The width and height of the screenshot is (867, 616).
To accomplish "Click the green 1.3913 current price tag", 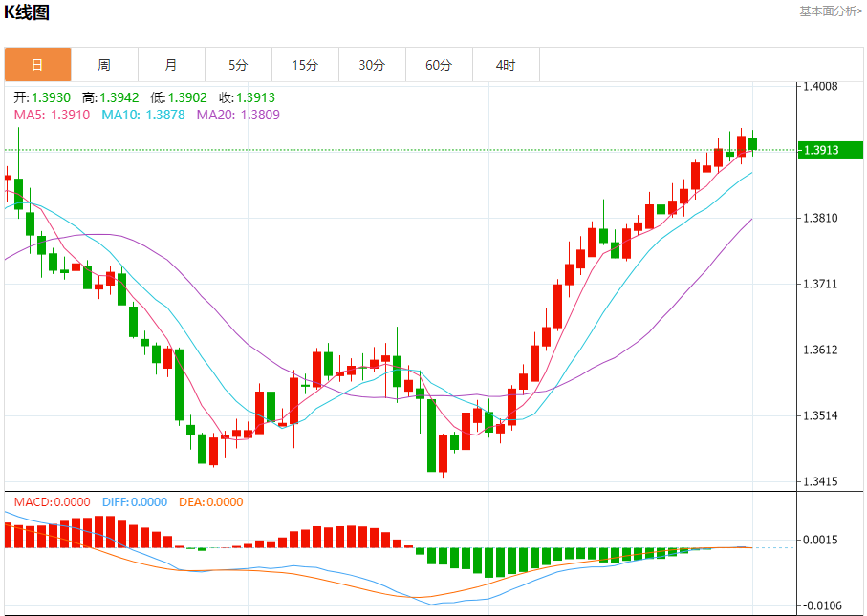I will coord(830,150).
